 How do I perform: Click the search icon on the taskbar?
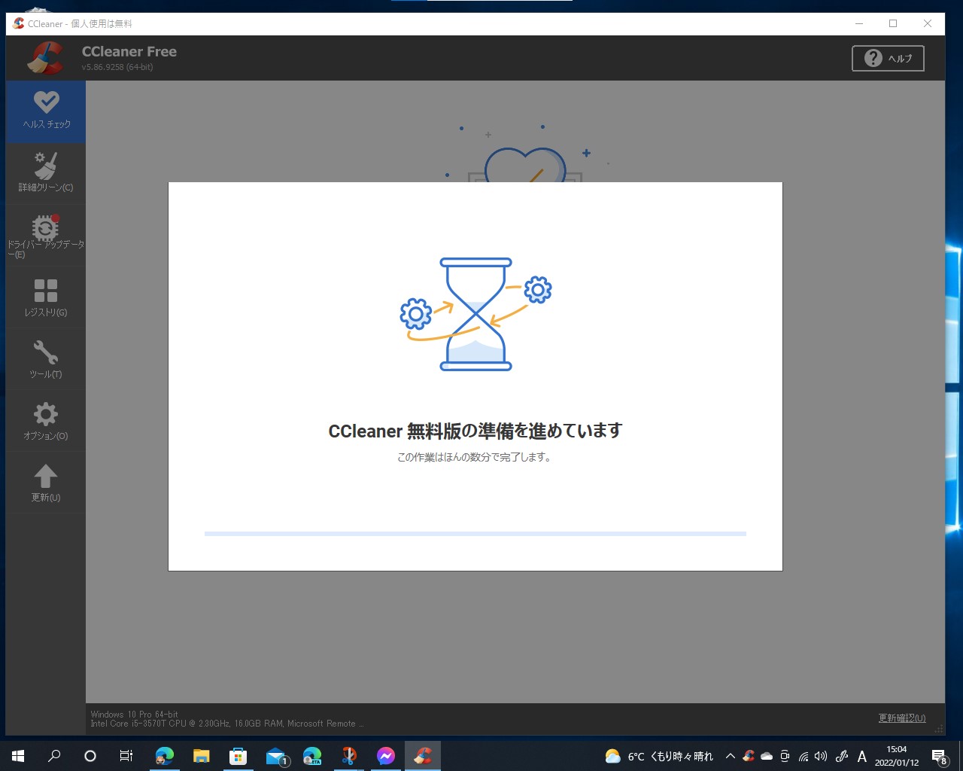[x=53, y=755]
